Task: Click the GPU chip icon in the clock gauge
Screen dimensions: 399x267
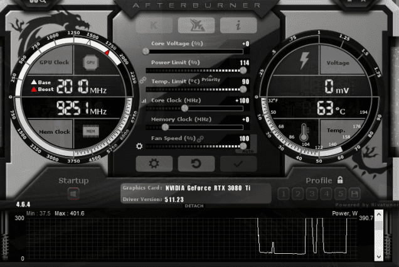Action: tap(90, 62)
